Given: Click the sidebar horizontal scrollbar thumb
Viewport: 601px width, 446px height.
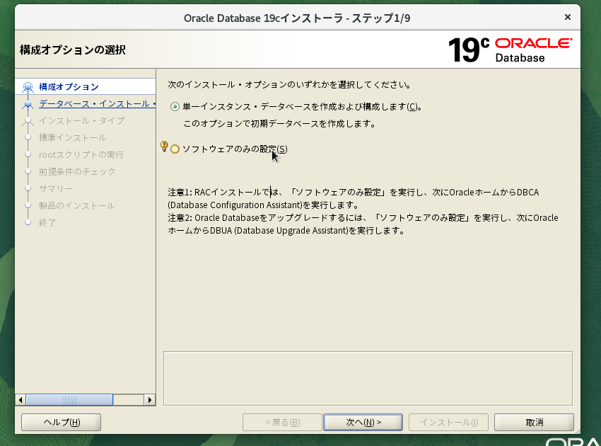Looking at the screenshot, I should [x=69, y=400].
